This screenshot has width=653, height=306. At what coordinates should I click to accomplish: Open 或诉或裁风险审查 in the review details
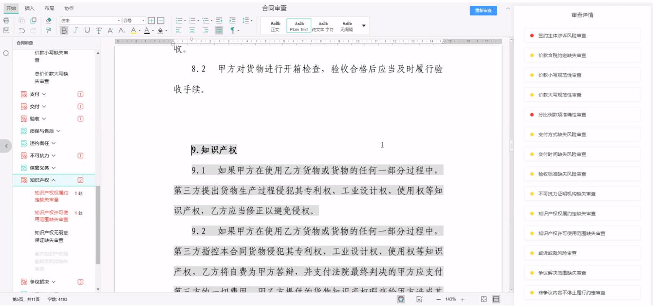click(x=582, y=253)
